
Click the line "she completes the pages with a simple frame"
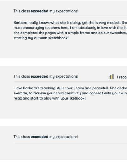[70, 33]
